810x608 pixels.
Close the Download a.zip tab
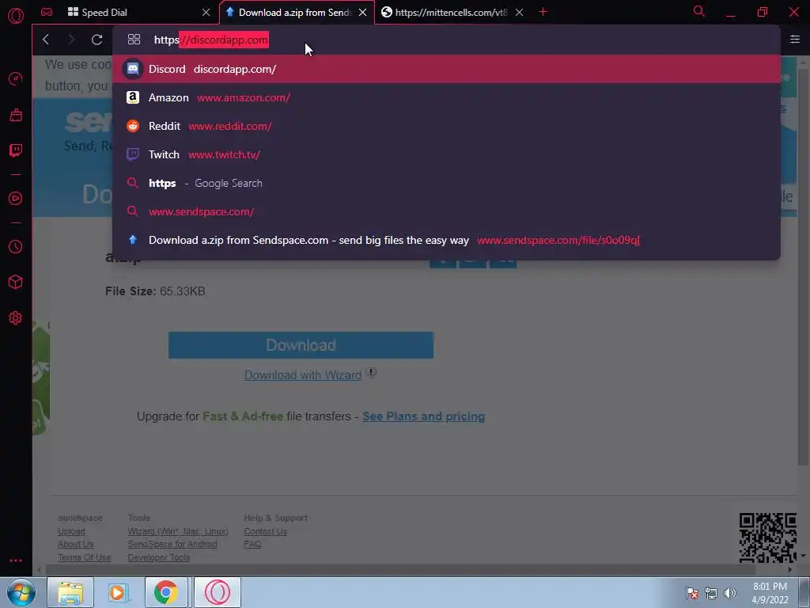362,12
